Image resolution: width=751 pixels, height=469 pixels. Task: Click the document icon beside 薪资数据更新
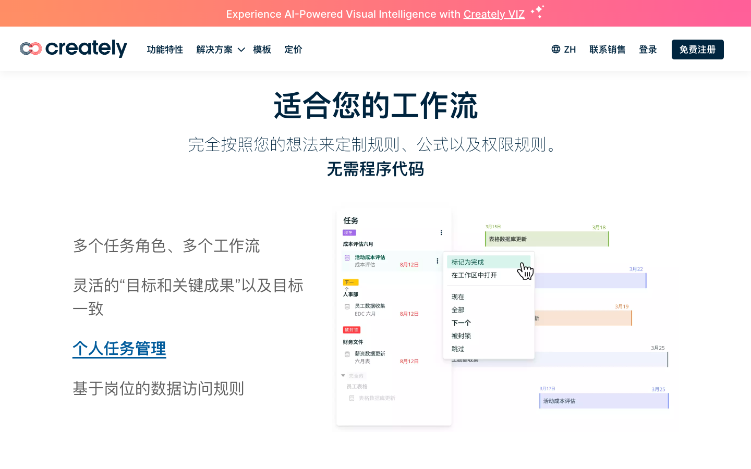[x=347, y=354]
